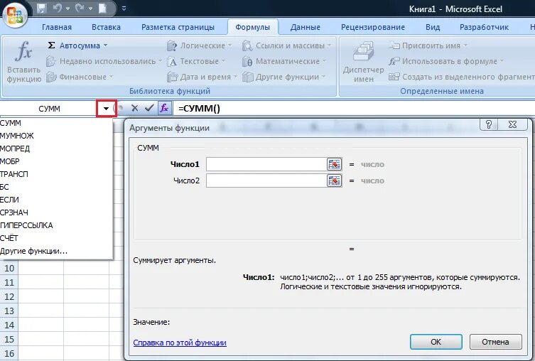Select МОПРЕД from function list

[x=56, y=149]
